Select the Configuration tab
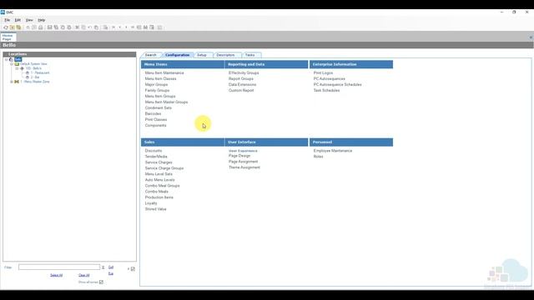The height and width of the screenshot is (300, 534). pos(178,55)
